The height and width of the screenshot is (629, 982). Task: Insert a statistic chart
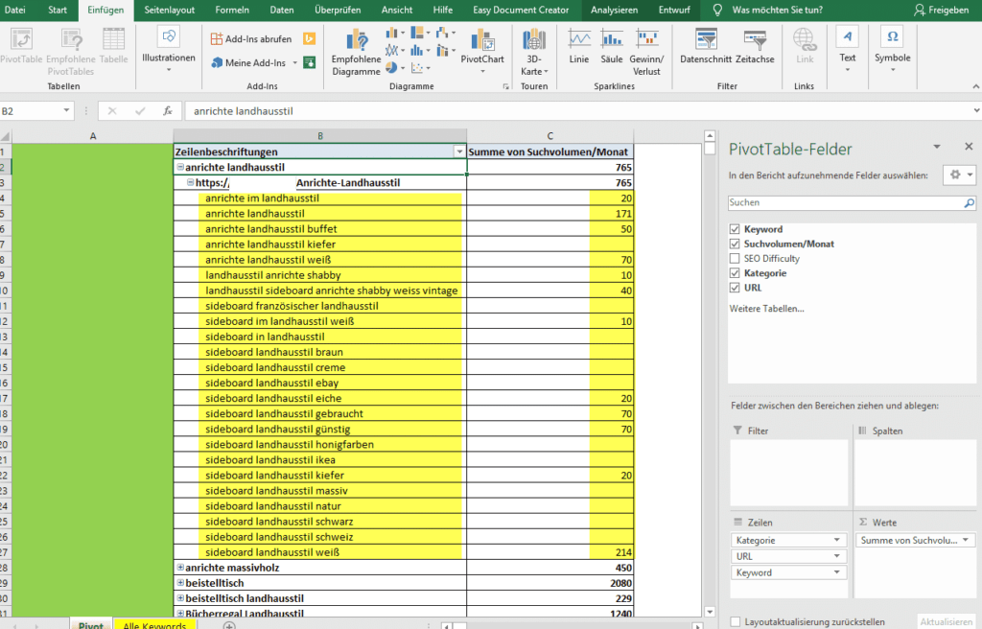point(420,50)
